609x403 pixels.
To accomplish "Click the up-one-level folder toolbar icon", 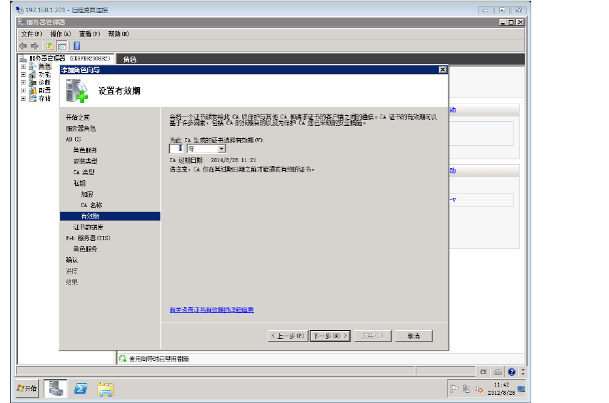I will point(50,46).
